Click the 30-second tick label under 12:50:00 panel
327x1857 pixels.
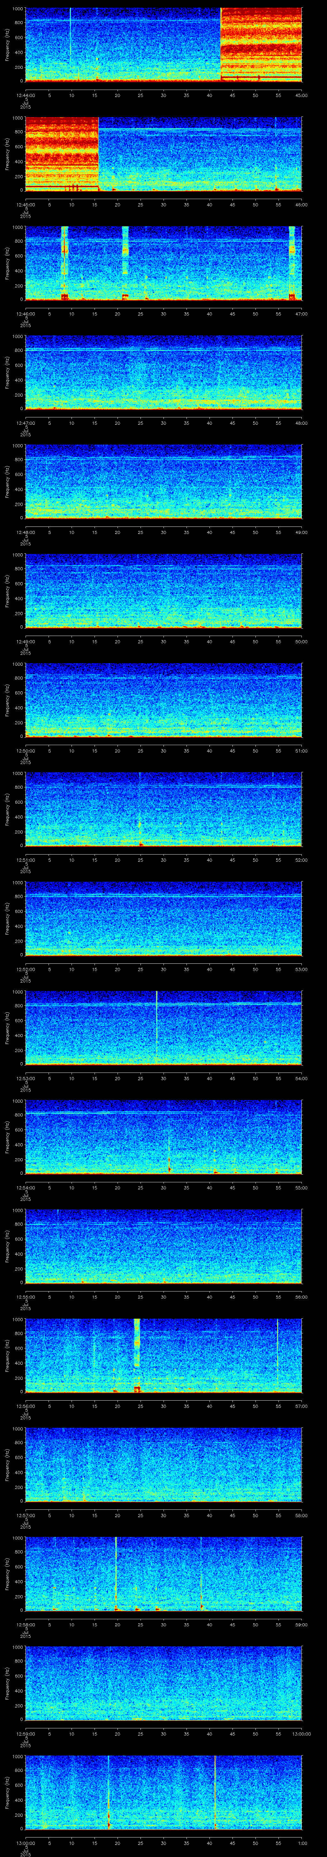(x=164, y=751)
